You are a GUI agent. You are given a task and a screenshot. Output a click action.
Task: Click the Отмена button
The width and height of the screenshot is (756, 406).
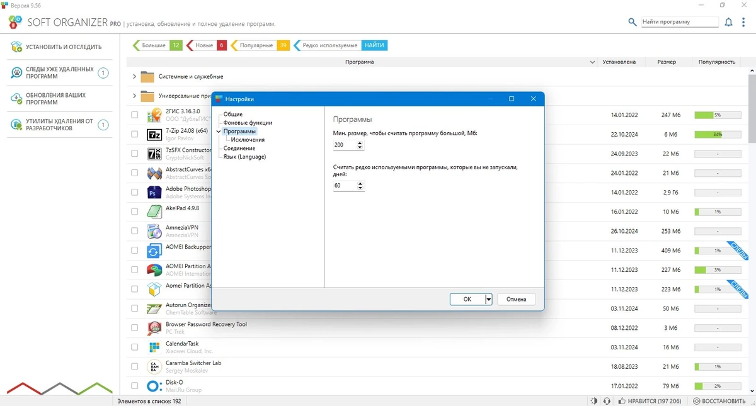516,300
